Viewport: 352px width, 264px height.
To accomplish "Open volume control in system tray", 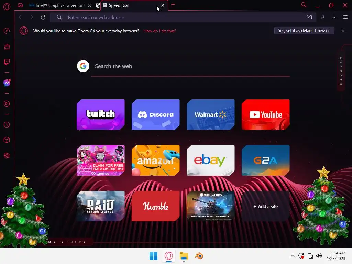I will tap(319, 256).
